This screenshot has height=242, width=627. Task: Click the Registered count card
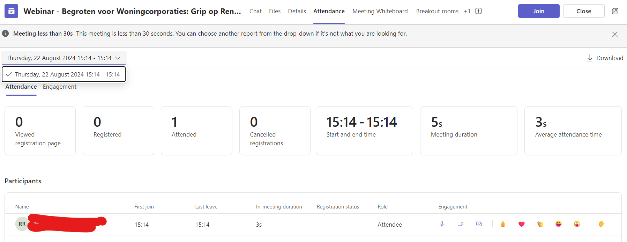(118, 131)
